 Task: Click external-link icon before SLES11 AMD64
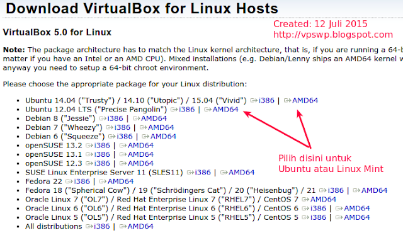tap(224, 173)
